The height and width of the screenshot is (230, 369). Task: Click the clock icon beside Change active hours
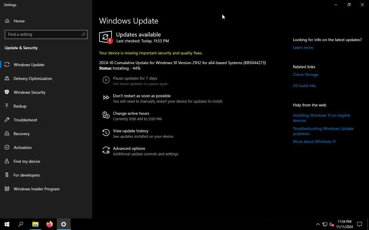pos(106,115)
